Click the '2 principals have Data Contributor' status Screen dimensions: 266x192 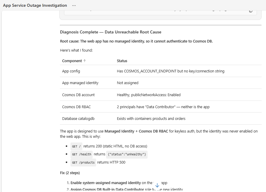163,107
